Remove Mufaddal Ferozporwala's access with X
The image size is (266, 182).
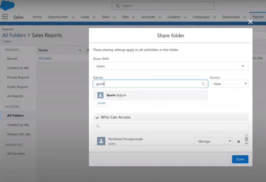pyautogui.click(x=239, y=142)
